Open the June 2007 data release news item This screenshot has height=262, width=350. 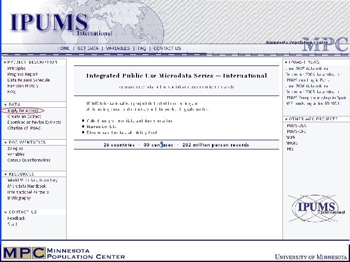click(x=307, y=68)
